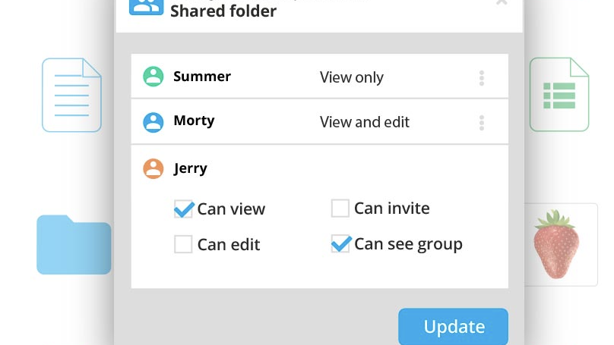The width and height of the screenshot is (614, 345).
Task: Open Morty's three-dot options menu
Action: (x=482, y=122)
